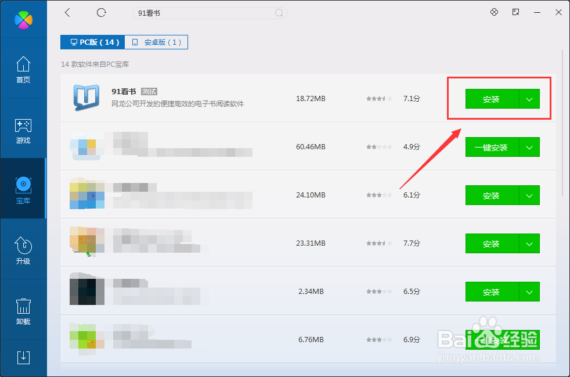Viewport: 570px width, 377px height.
Task: Click the 91看书 title text
Action: (124, 91)
